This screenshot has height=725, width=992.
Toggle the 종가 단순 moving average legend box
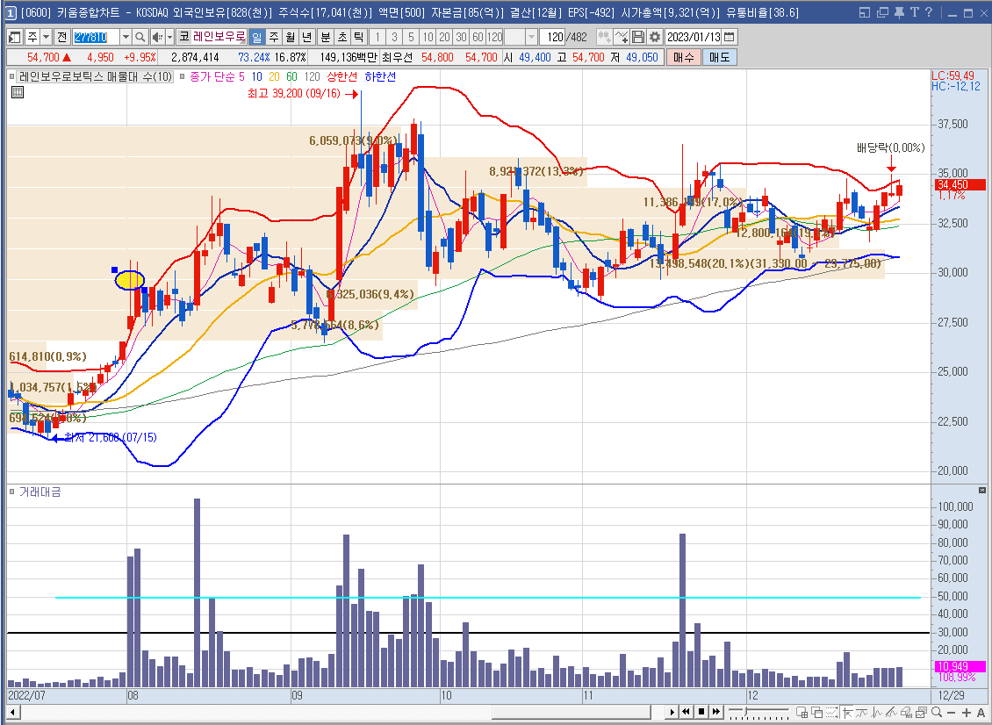tap(183, 76)
